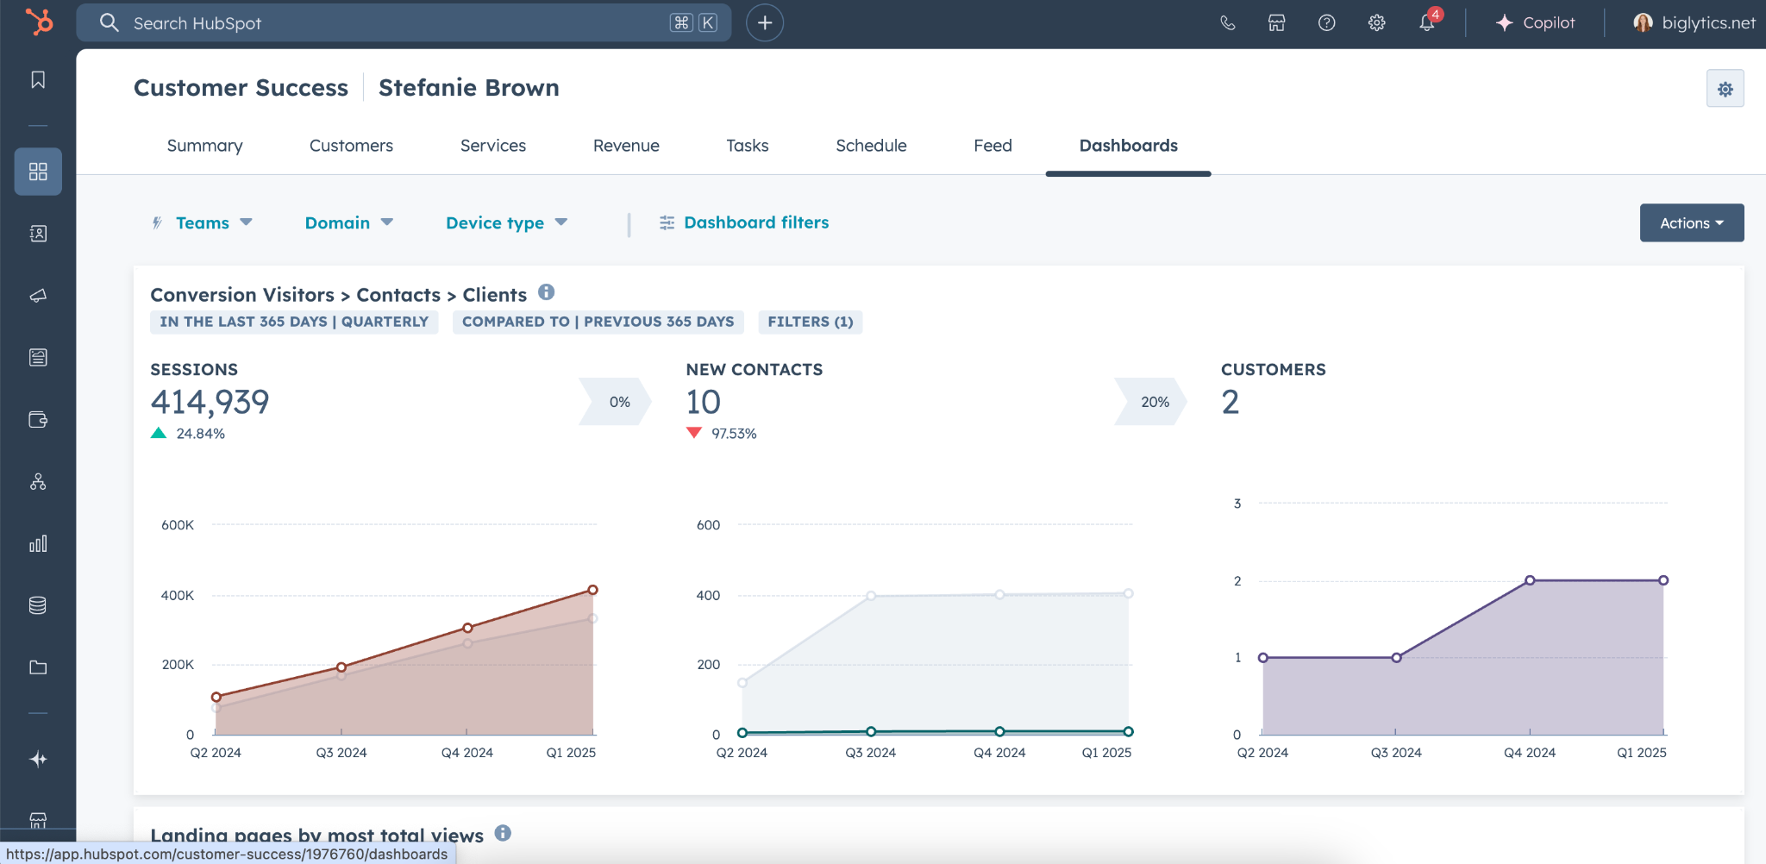Switch to the Customers tab
The width and height of the screenshot is (1766, 864).
tap(351, 146)
